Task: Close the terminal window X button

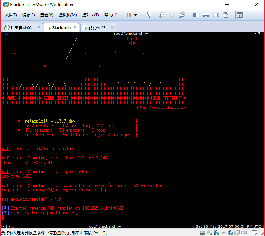Action: tap(262, 33)
